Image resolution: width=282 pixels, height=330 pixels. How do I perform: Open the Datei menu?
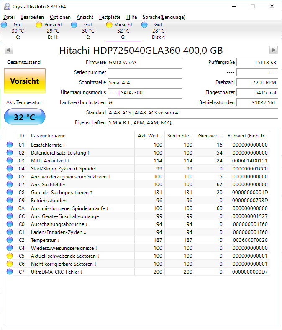9,17
